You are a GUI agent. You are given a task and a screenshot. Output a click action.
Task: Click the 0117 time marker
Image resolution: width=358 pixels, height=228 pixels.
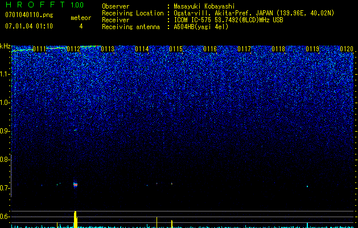(x=244, y=49)
